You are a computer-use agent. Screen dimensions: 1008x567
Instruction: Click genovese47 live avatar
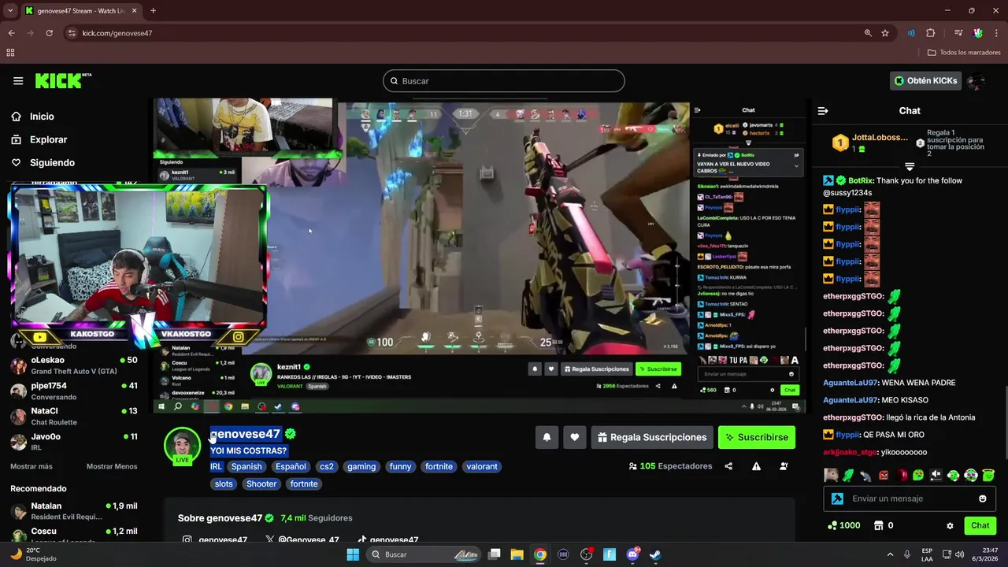click(182, 445)
